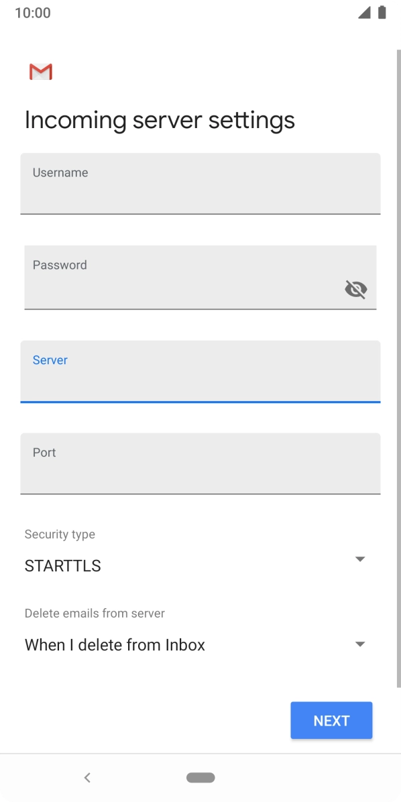Click the Gmail app icon

point(40,71)
